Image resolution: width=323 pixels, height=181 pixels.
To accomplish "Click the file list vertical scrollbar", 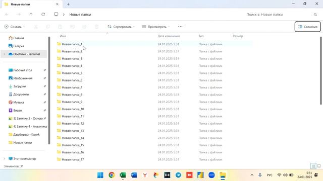I will (x=321, y=71).
